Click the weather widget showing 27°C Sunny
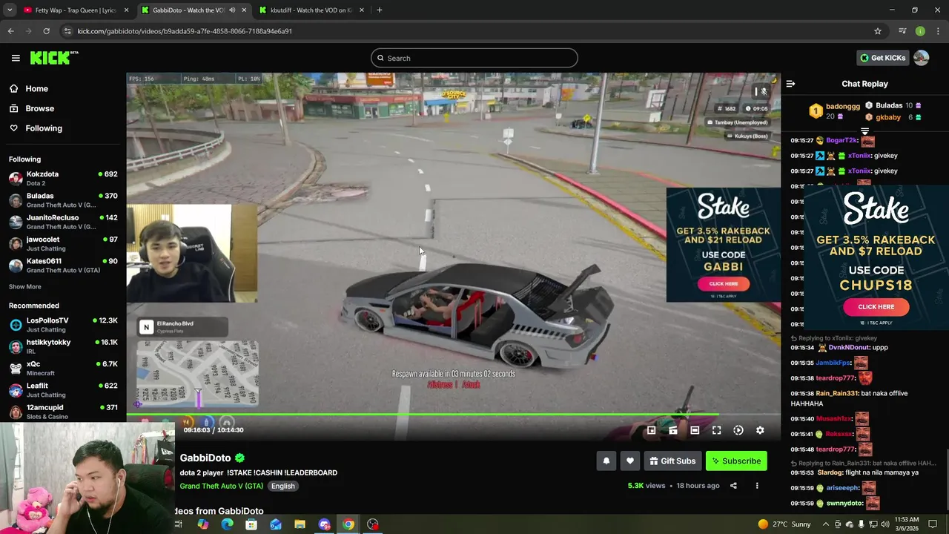Image resolution: width=949 pixels, height=534 pixels. [784, 524]
